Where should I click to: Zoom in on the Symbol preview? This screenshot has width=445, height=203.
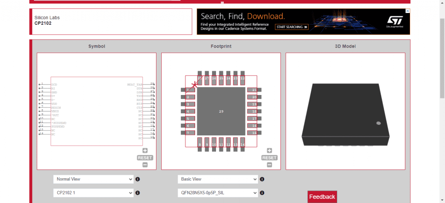[145, 151]
